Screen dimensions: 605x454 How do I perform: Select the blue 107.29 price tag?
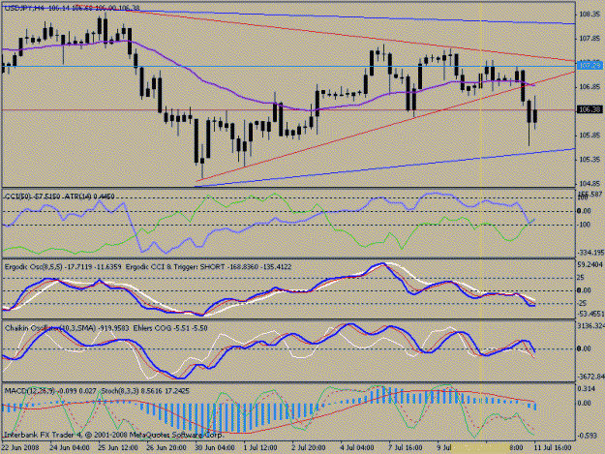click(590, 65)
